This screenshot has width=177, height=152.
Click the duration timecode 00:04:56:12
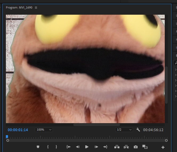click(153, 130)
